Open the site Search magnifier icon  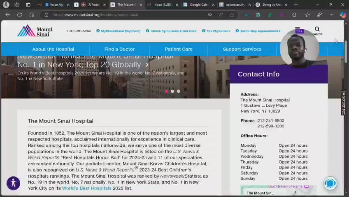[317, 29]
